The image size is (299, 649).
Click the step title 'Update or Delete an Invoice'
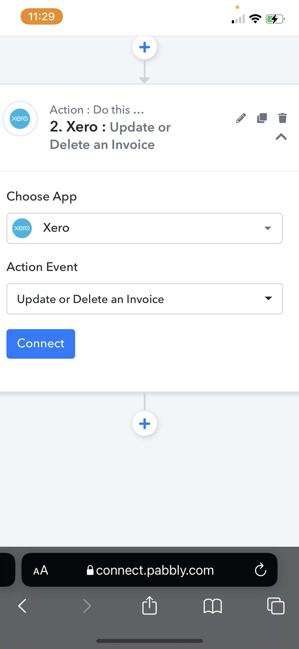point(110,136)
